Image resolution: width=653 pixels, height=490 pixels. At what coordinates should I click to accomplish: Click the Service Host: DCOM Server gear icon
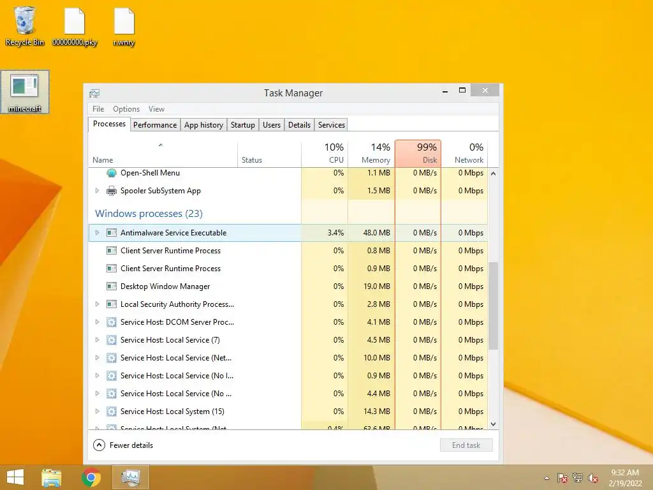(x=111, y=322)
